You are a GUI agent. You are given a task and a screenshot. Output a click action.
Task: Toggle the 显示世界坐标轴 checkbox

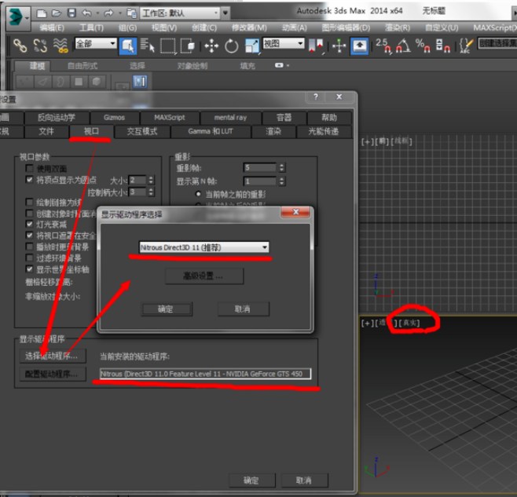(29, 269)
